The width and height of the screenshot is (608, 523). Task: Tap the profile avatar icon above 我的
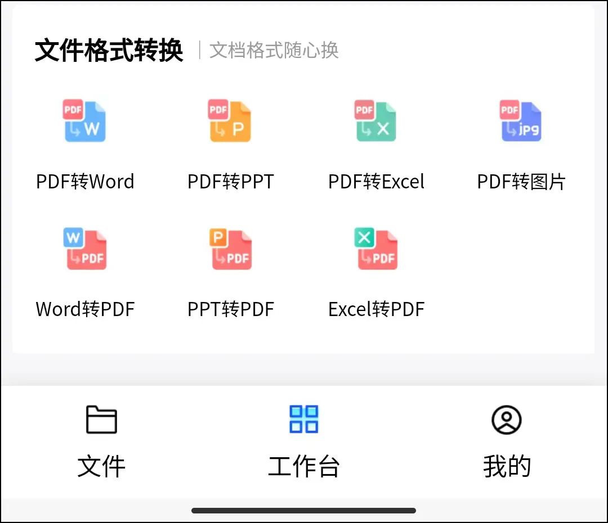click(x=506, y=419)
